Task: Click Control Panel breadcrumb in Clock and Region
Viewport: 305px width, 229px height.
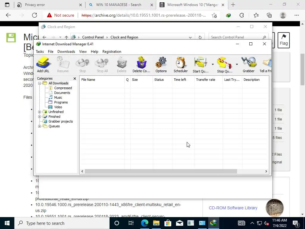Action: [93, 37]
